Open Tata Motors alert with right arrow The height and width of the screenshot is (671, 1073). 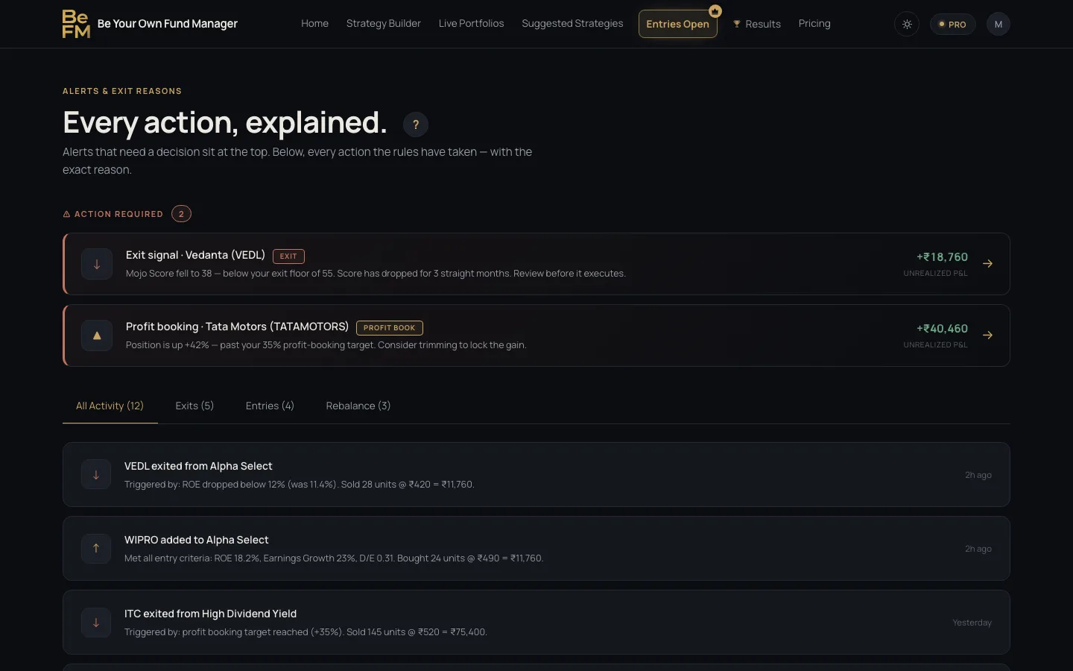tap(987, 335)
